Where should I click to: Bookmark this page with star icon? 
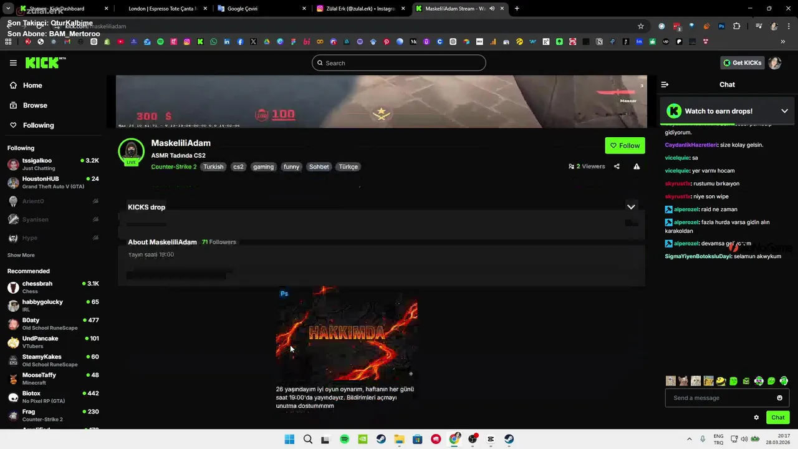640,26
